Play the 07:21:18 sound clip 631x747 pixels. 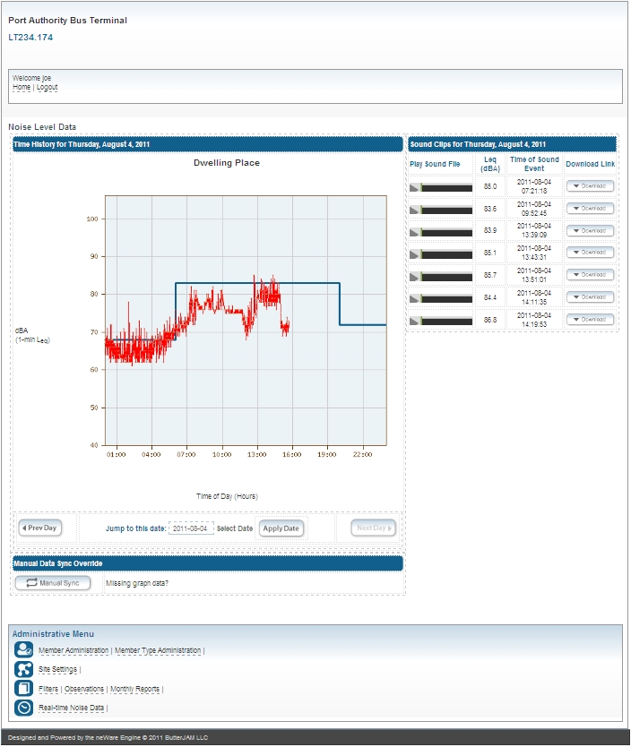point(414,187)
